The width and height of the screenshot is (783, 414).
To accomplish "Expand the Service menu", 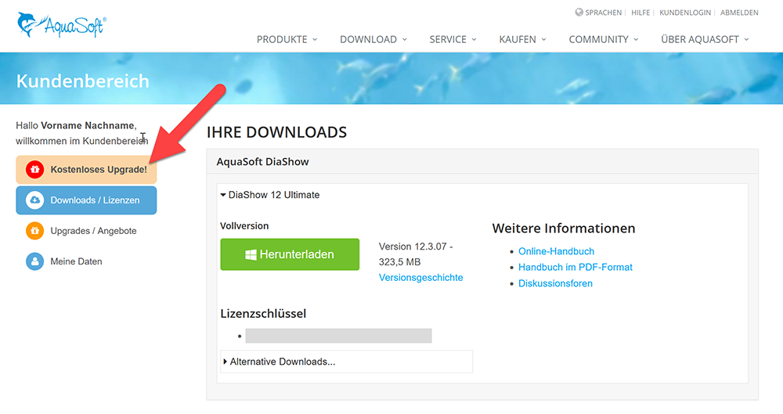I will (x=453, y=39).
